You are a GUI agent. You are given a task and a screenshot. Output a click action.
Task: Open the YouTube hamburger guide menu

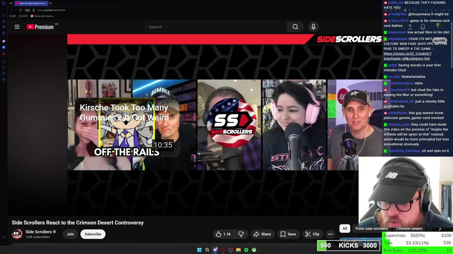coord(17,27)
